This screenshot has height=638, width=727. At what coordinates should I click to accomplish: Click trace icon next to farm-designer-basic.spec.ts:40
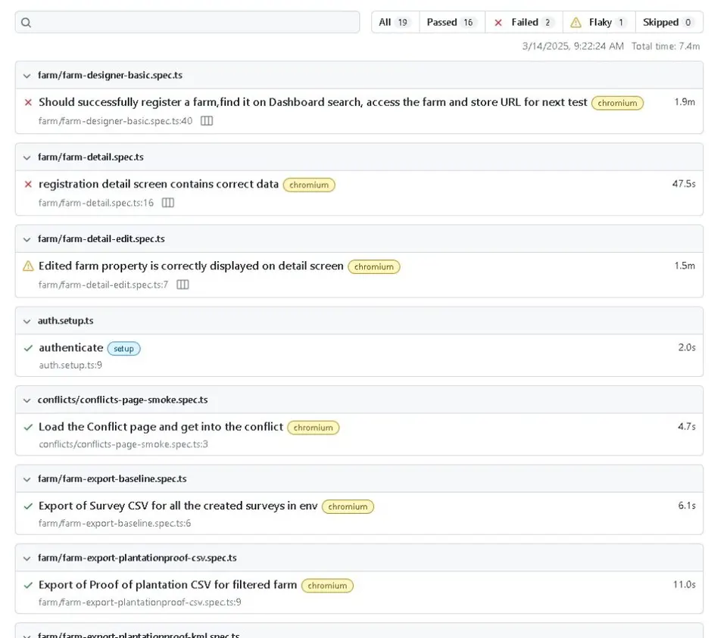(207, 121)
